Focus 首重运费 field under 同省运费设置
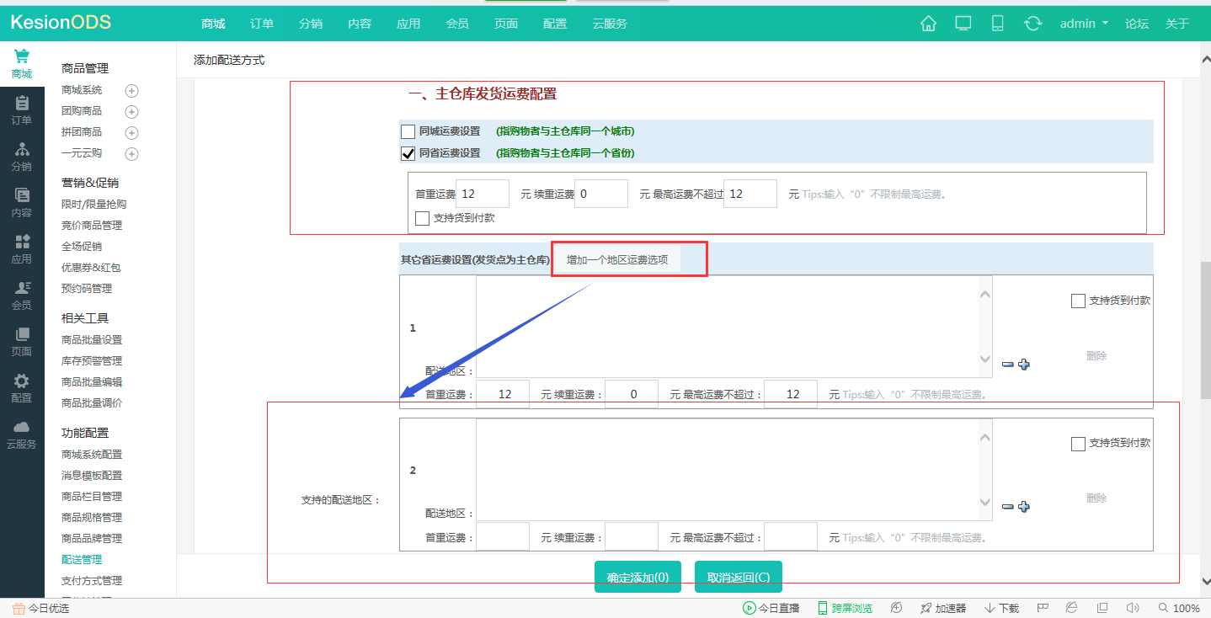This screenshot has width=1211, height=618. [483, 194]
